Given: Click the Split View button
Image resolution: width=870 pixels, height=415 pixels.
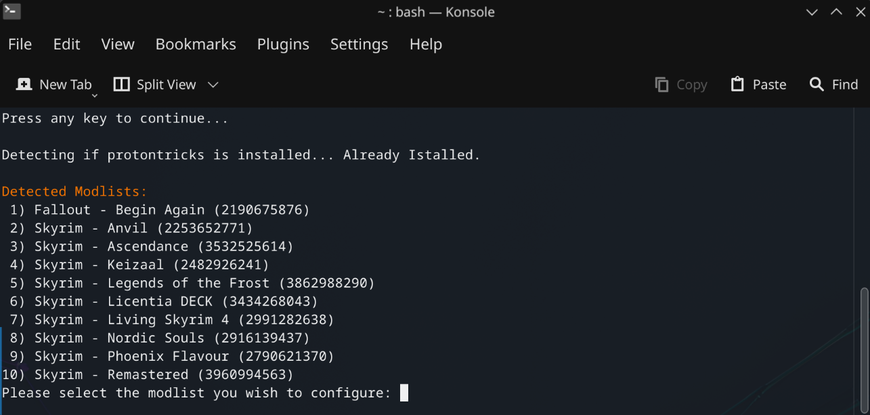Looking at the screenshot, I should [155, 85].
